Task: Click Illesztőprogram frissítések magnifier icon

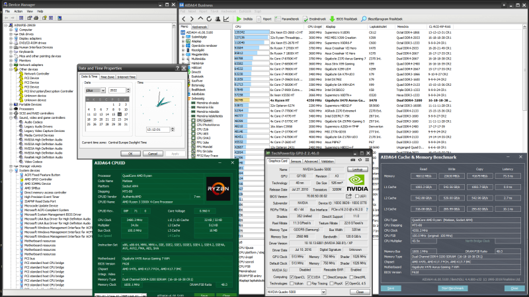Action: click(364, 19)
